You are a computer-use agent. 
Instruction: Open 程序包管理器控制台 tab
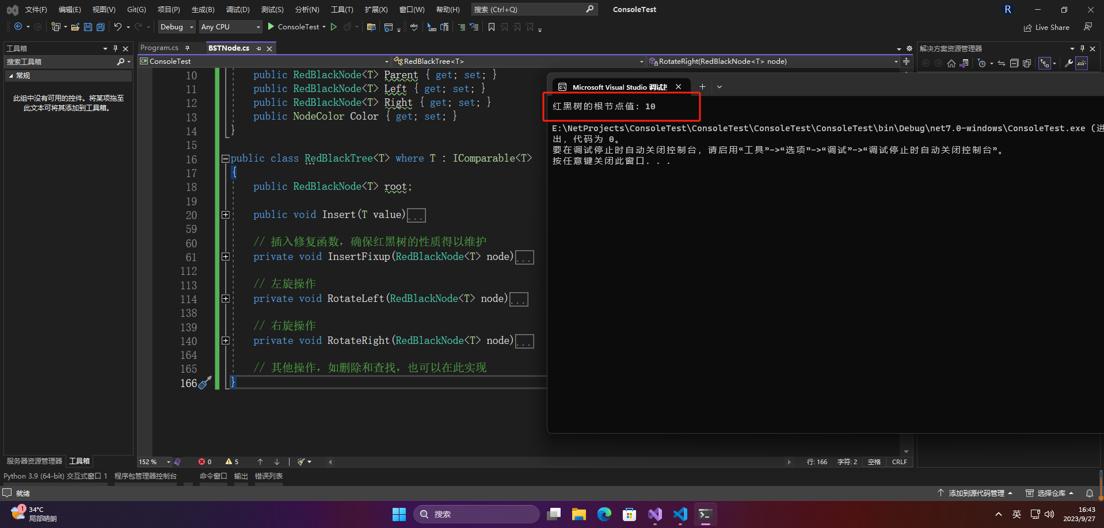click(x=146, y=476)
